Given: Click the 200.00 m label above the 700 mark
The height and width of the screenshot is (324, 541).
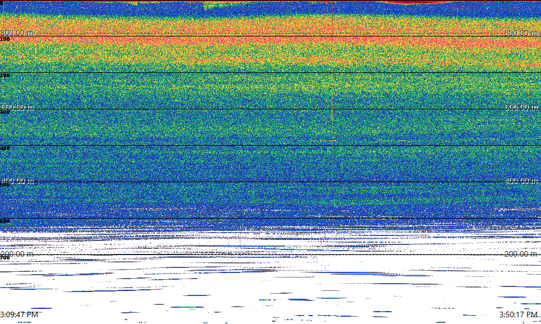Looking at the screenshot, I should (x=17, y=254).
